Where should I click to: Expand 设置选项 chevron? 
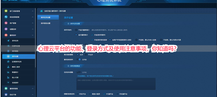coord(33,29)
